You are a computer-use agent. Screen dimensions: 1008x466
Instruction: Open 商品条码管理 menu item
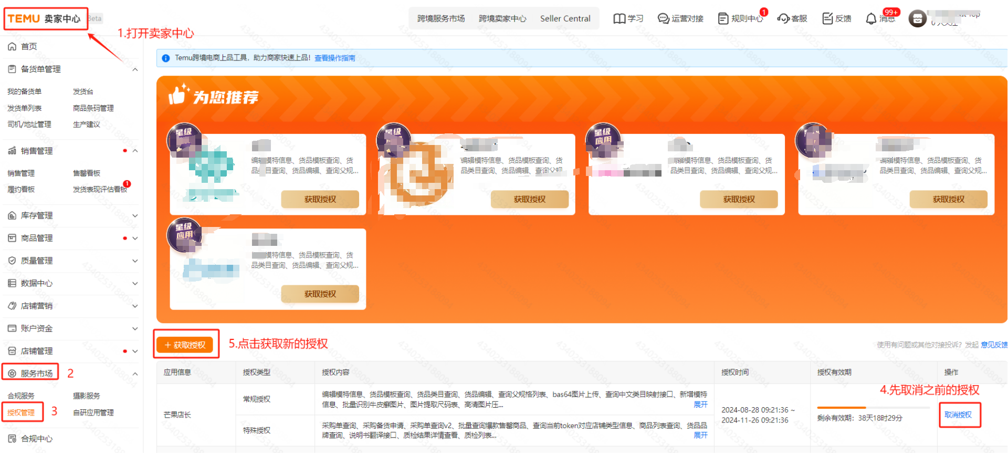pyautogui.click(x=93, y=108)
